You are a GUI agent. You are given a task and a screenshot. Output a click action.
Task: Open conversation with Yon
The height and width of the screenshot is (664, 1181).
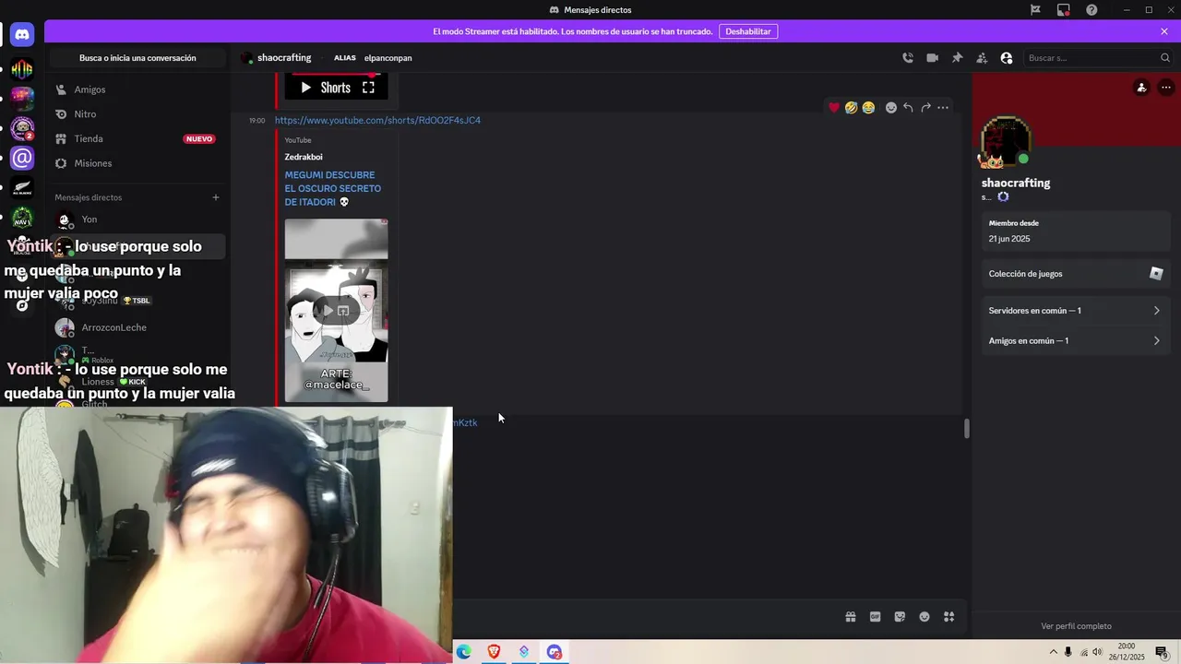[x=137, y=219]
